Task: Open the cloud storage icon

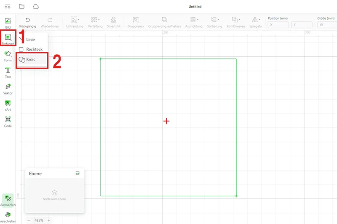Action: 36,6
